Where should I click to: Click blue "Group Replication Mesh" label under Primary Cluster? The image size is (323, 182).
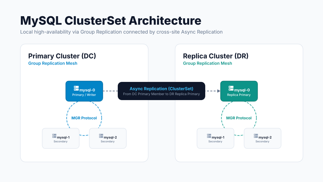(x=53, y=63)
